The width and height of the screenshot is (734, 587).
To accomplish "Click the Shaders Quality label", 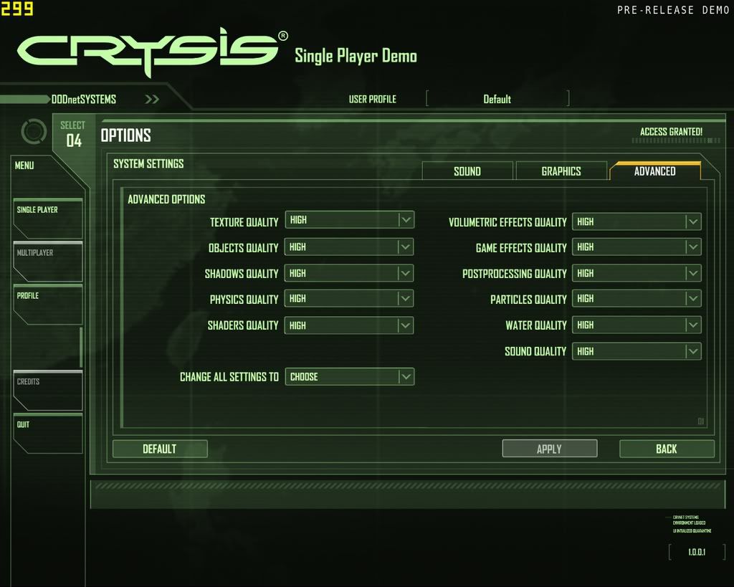I will (243, 325).
